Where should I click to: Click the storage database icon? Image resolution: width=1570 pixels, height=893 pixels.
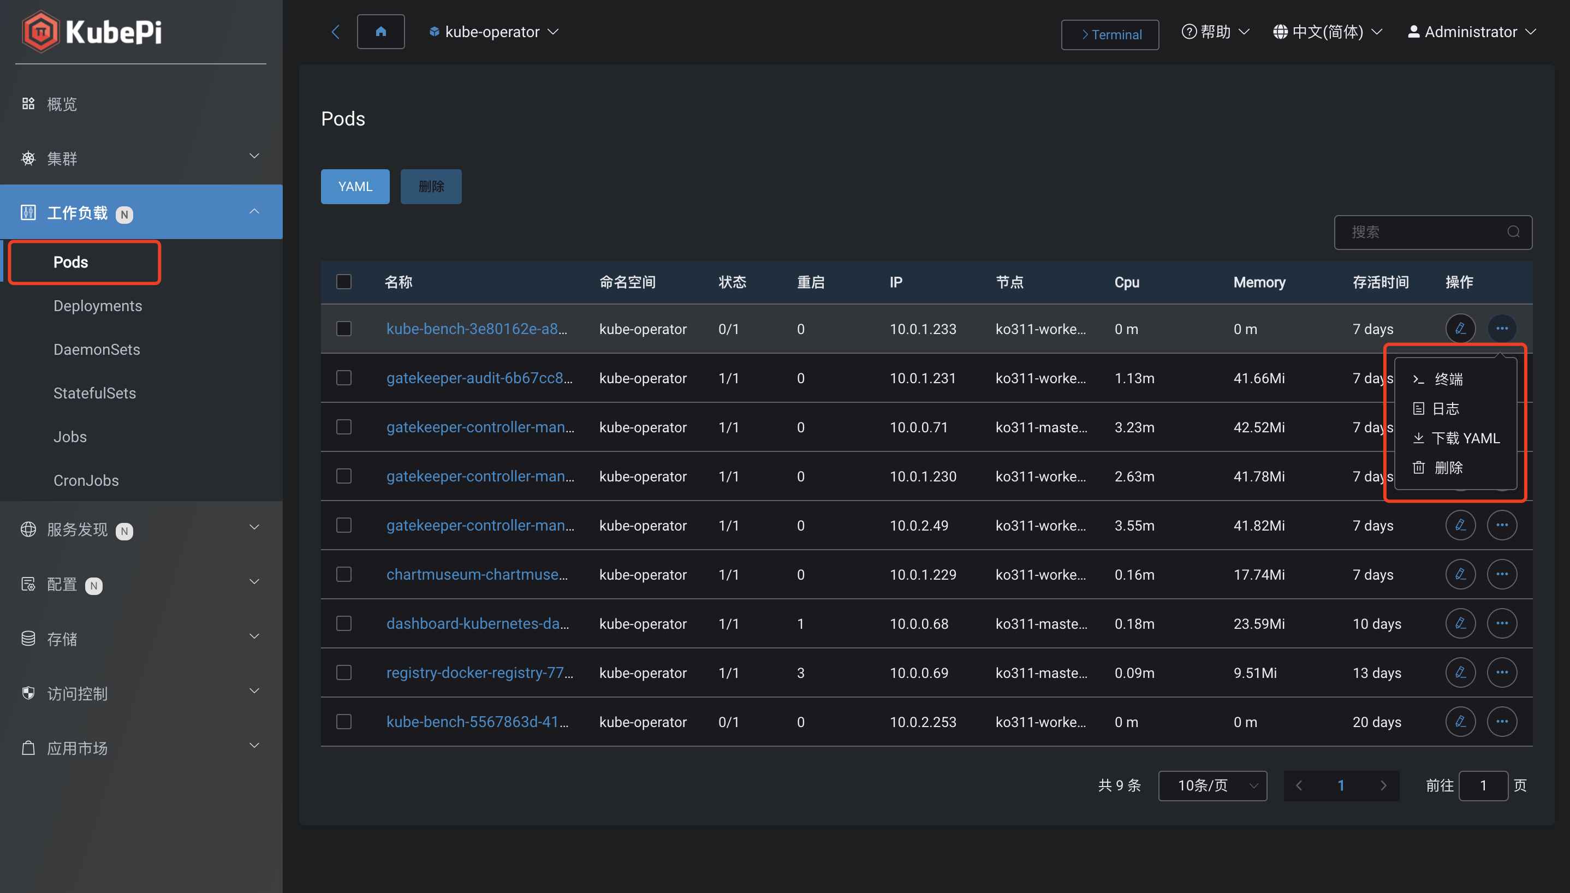28,639
